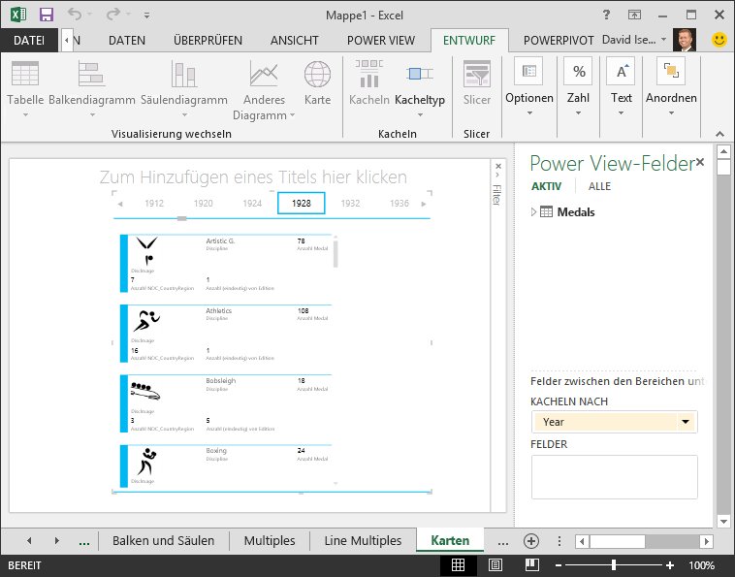The height and width of the screenshot is (577, 735).
Task: Click the Slicer funnel icon
Action: (x=477, y=74)
